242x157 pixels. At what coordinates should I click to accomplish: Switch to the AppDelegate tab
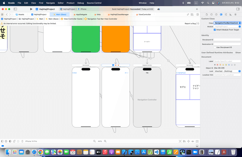[80, 14]
